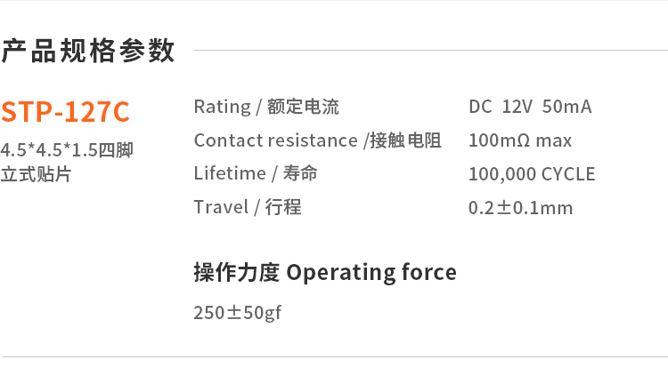This screenshot has height=376, width=668.
Task: Click the 额定电流 Chinese rating text
Action: (x=303, y=107)
